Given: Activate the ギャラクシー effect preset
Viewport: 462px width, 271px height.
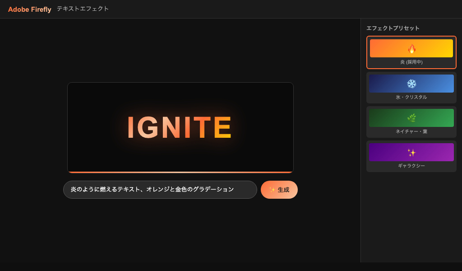Looking at the screenshot, I should tap(411, 156).
